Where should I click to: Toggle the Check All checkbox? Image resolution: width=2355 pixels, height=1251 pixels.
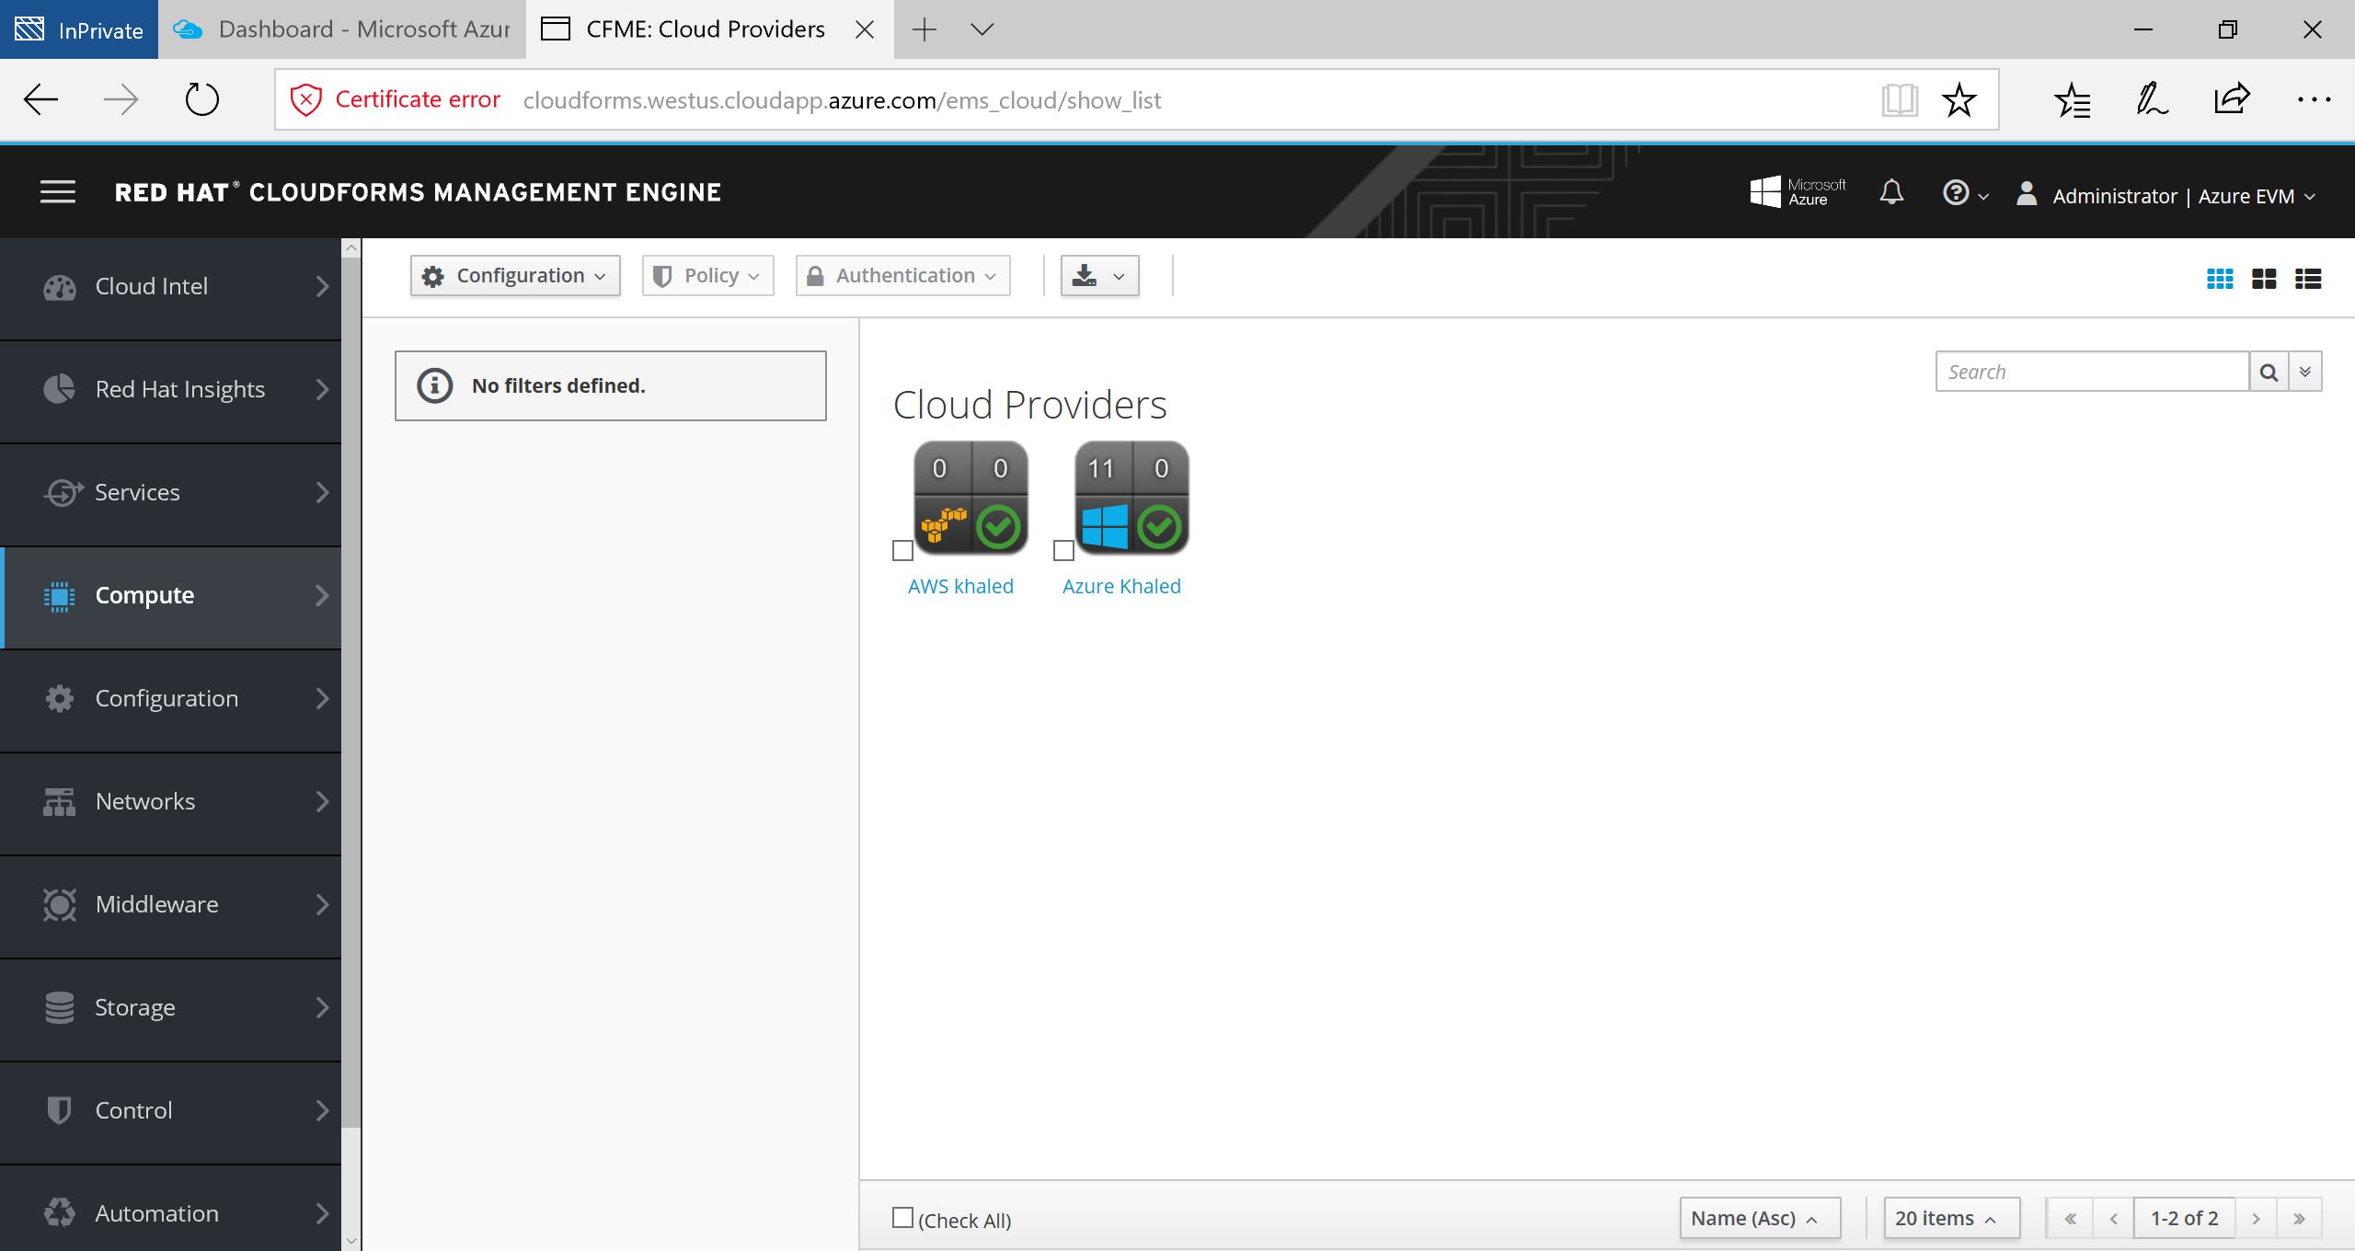(902, 1218)
